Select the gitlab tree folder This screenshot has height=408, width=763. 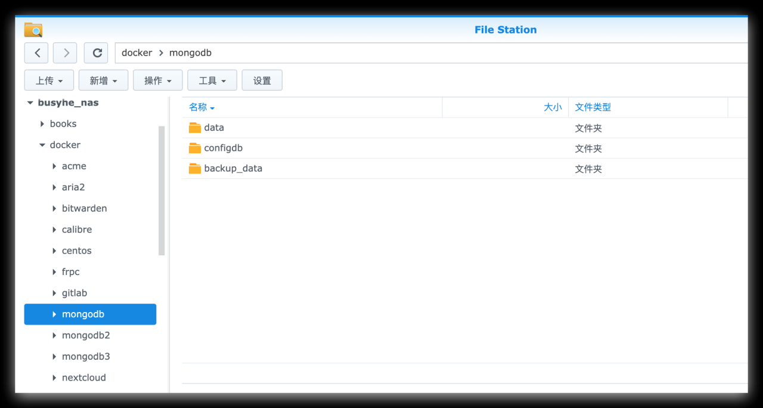pos(75,293)
